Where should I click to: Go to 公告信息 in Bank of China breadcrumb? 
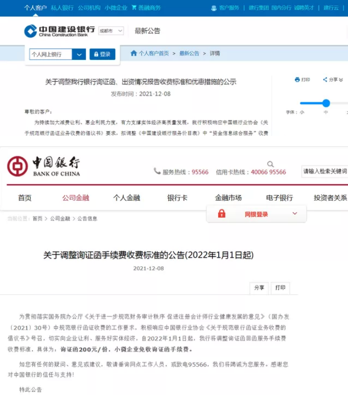[x=87, y=219]
